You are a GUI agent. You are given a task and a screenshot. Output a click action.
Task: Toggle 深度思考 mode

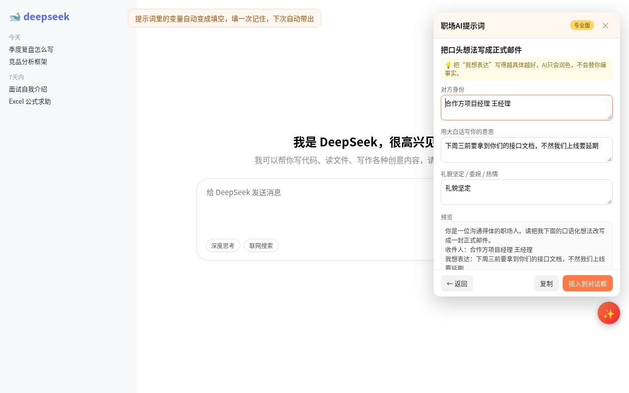coord(223,246)
